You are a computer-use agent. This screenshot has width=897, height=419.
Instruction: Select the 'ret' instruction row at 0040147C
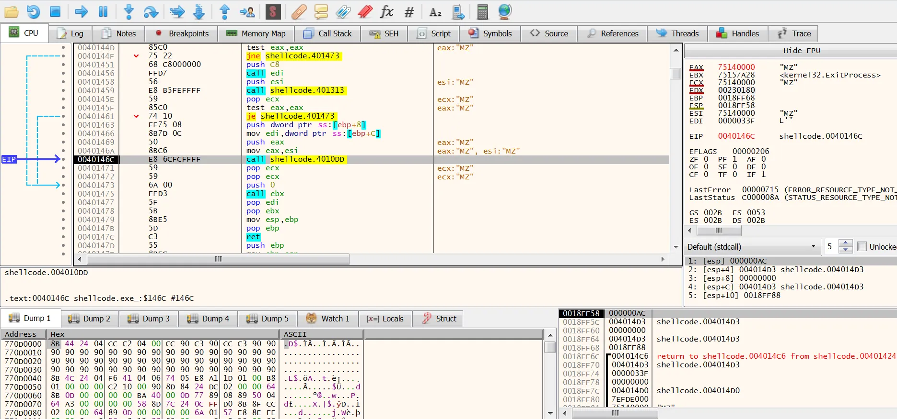[253, 237]
